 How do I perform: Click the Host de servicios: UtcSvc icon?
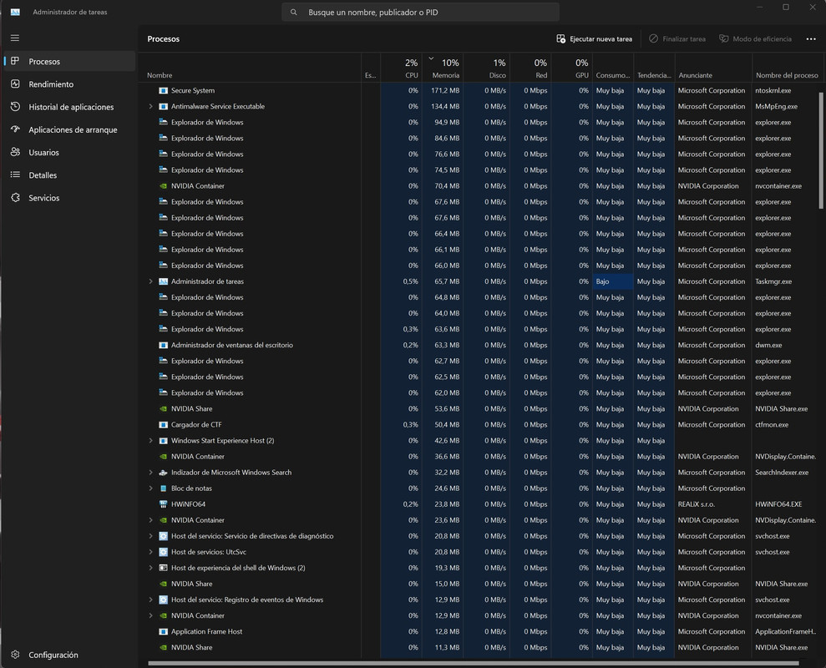tap(164, 552)
